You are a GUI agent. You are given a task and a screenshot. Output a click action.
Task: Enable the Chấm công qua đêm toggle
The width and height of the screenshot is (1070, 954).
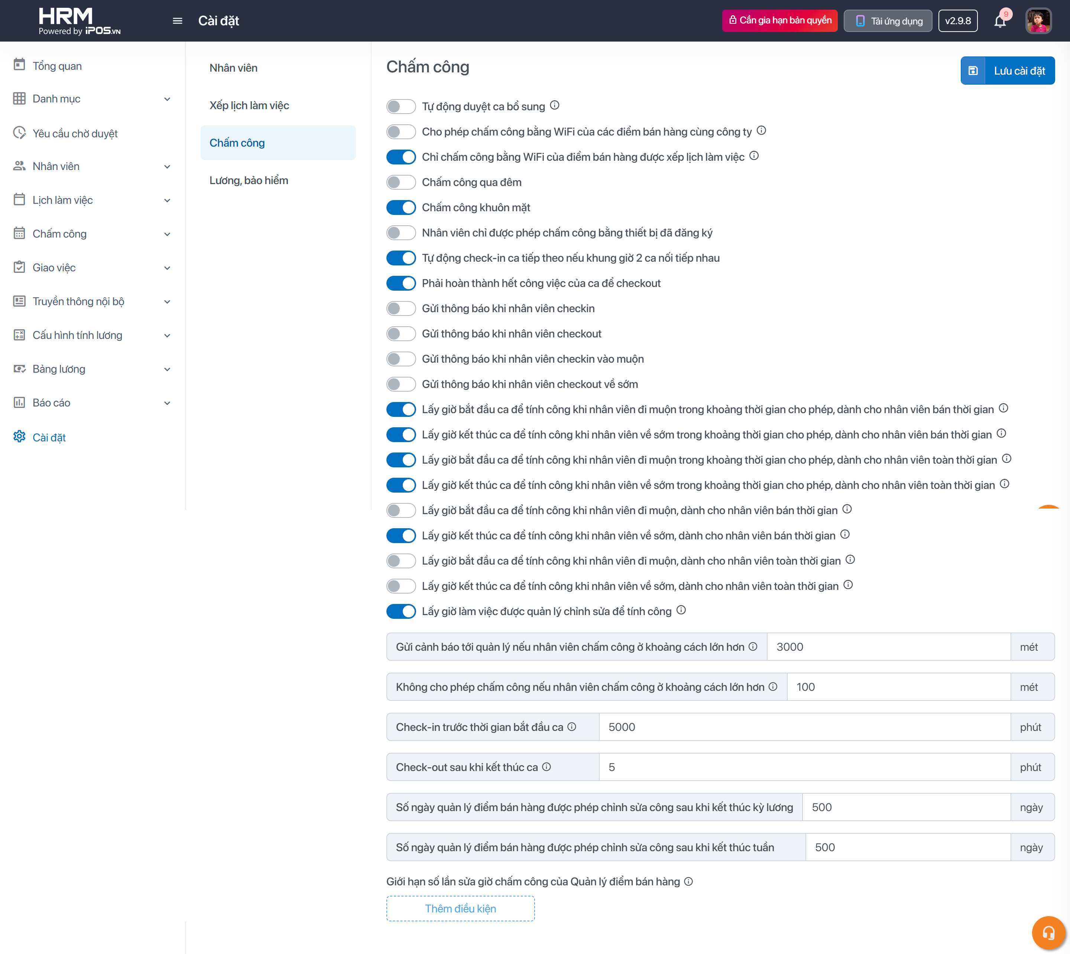click(x=401, y=182)
